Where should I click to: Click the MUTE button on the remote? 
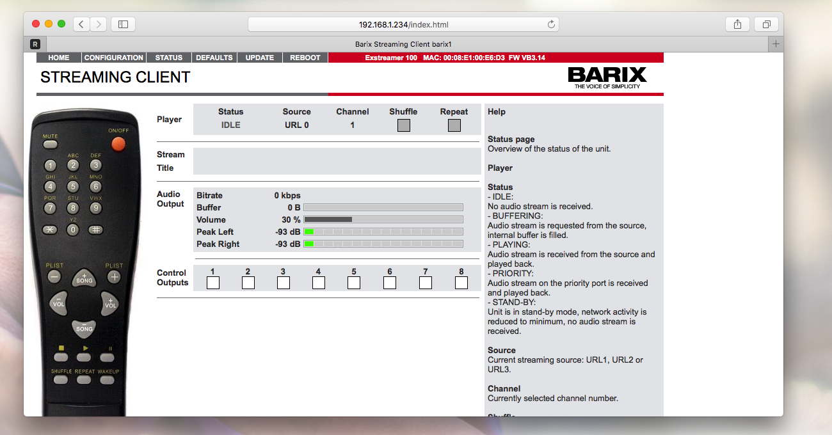(51, 145)
